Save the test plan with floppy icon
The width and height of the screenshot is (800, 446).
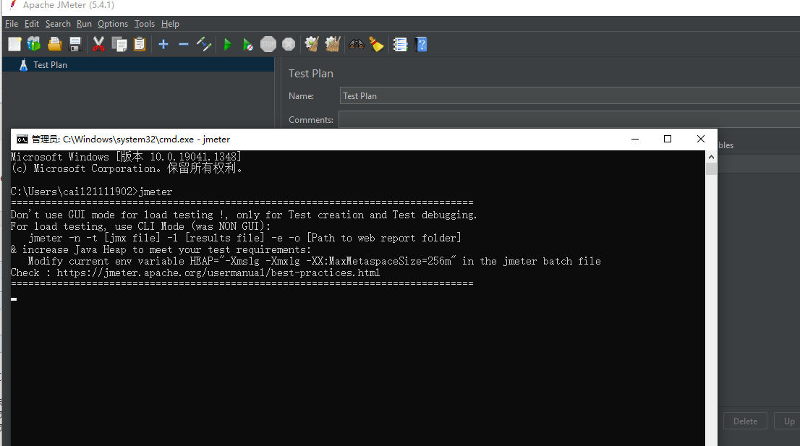tap(75, 44)
